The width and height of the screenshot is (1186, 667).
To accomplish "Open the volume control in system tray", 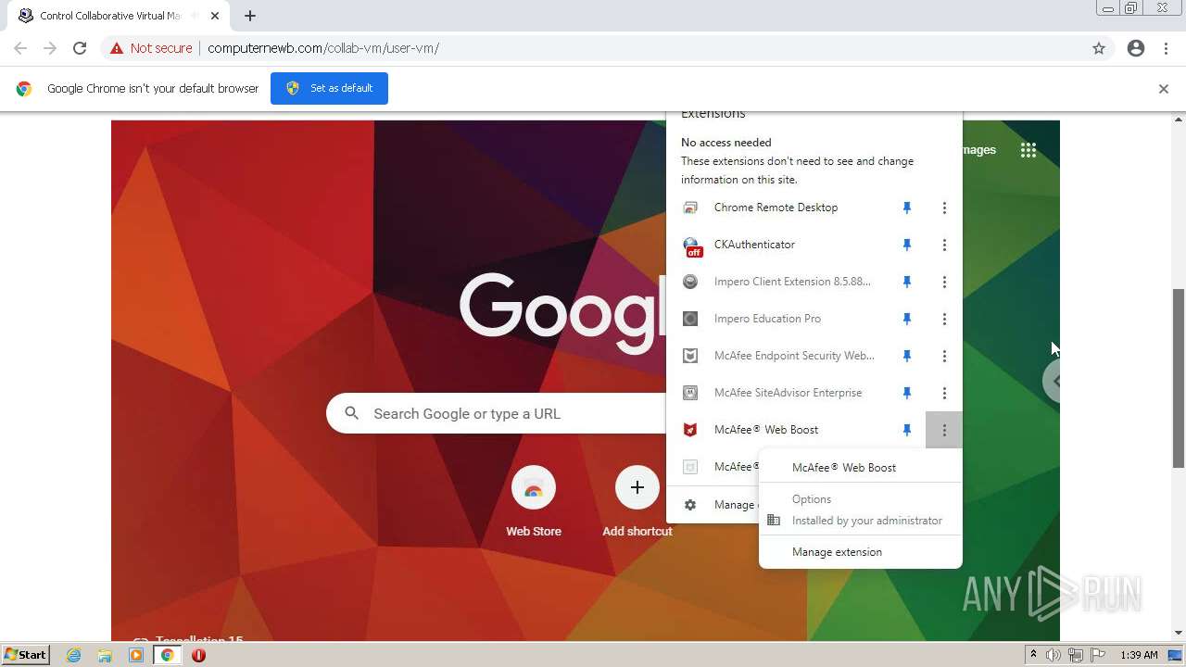I will [x=1054, y=655].
